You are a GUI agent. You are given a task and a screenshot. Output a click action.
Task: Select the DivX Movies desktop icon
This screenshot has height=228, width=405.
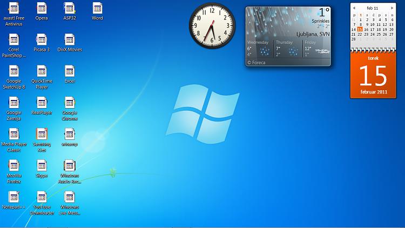click(x=70, y=43)
